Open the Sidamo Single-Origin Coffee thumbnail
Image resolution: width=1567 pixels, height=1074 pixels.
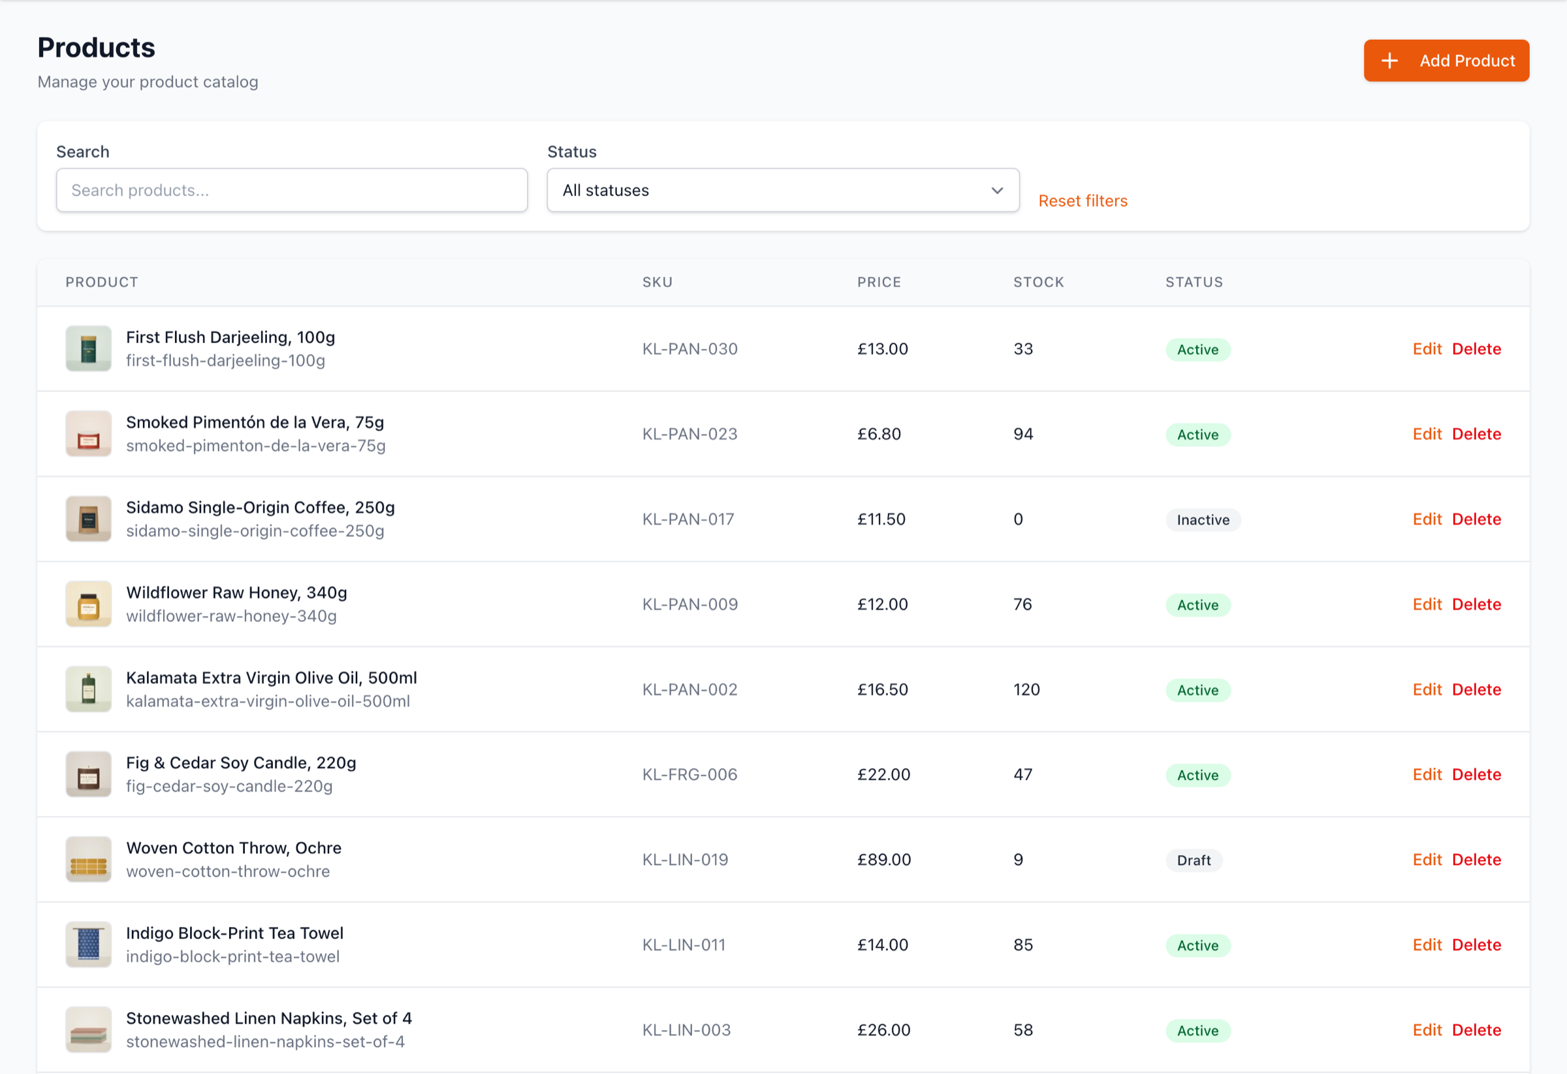pyautogui.click(x=88, y=519)
